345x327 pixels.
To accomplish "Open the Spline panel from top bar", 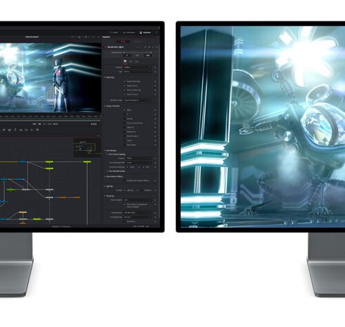I will point(114,32).
